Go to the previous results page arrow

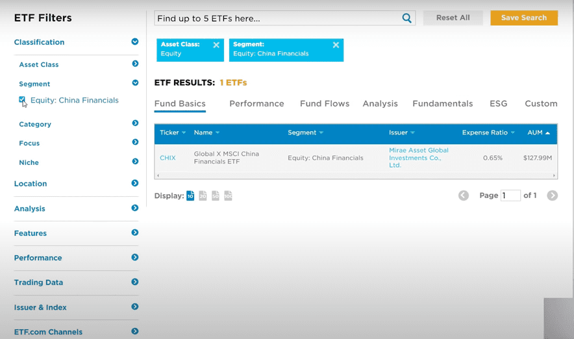pos(464,195)
